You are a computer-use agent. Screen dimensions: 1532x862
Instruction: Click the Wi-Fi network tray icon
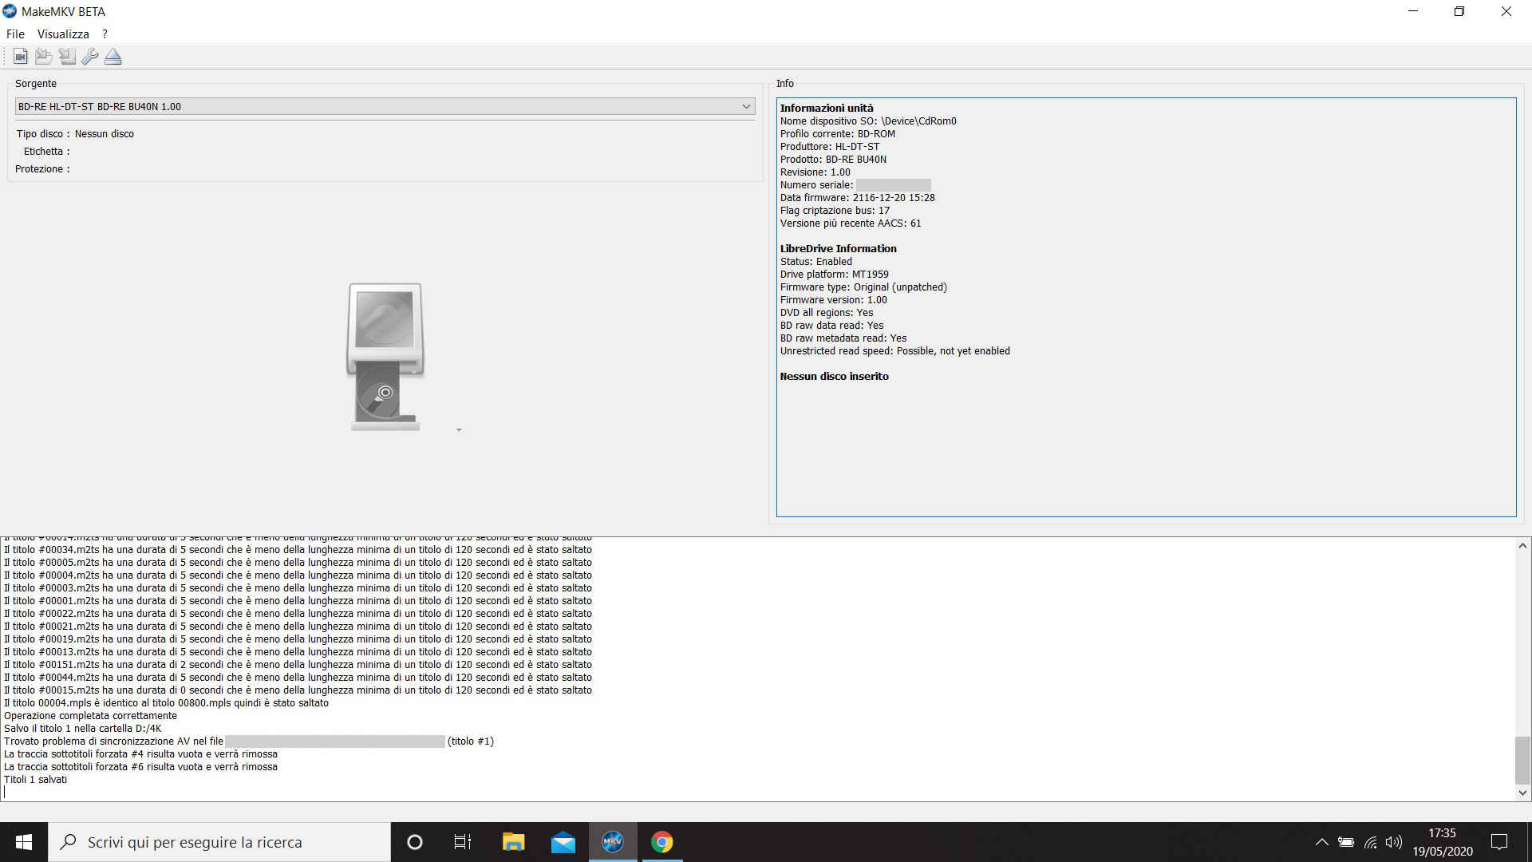click(x=1371, y=842)
